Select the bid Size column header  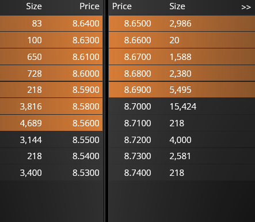pos(34,6)
